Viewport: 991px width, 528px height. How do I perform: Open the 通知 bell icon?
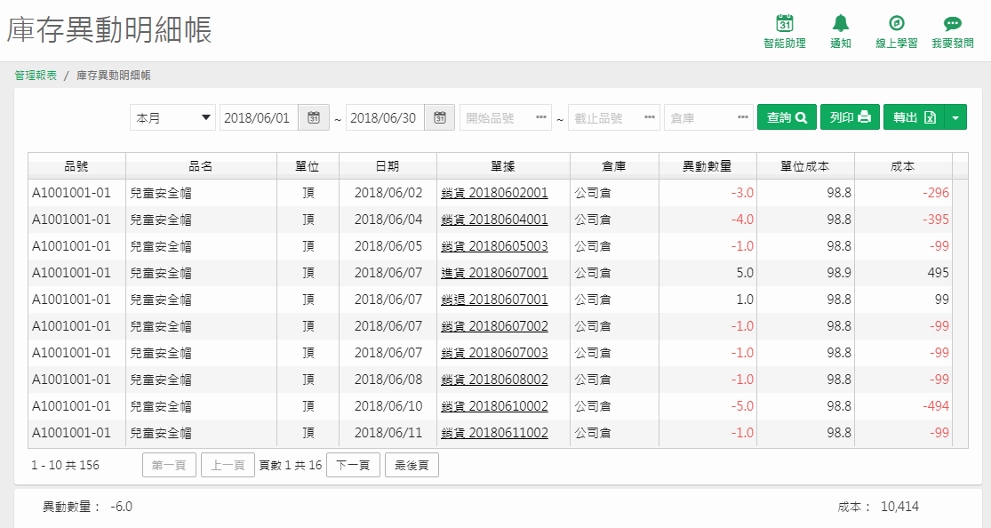click(x=840, y=24)
